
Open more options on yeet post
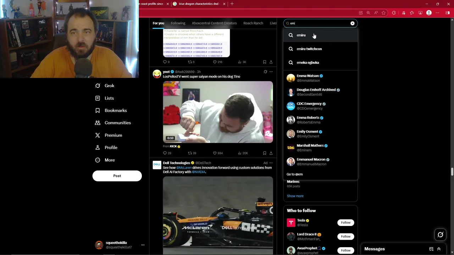pyautogui.click(x=271, y=72)
